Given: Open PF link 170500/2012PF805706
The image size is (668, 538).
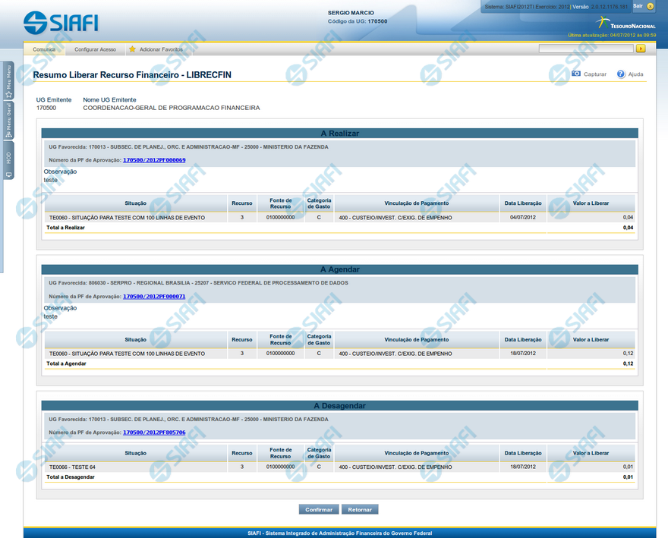Looking at the screenshot, I should coord(154,432).
